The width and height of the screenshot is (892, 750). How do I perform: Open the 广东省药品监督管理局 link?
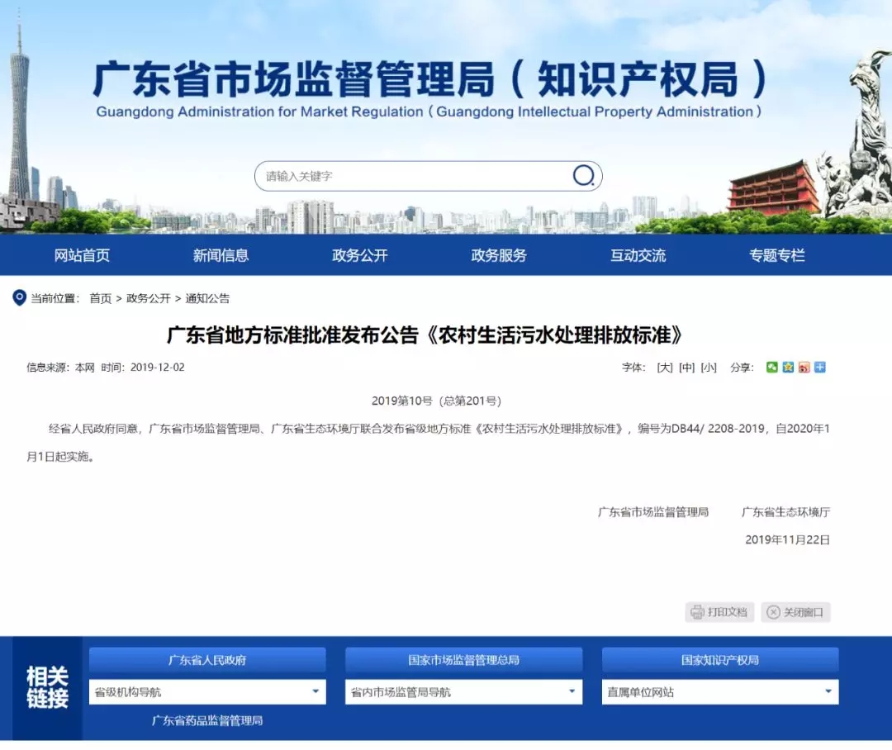point(207,720)
